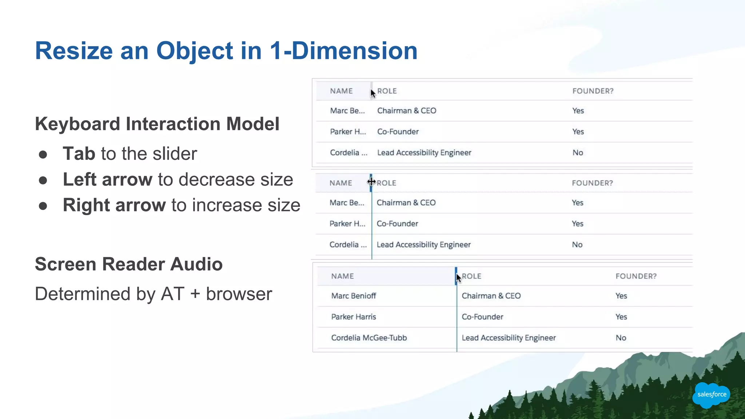The width and height of the screenshot is (745, 419).
Task: Click the NAME header in the bottom table
Action: tap(342, 276)
